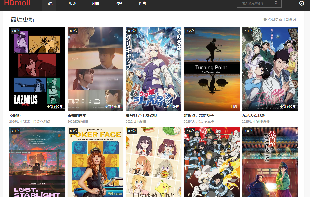This screenshot has height=197, width=310.
Task: Open the 8.4分 food anime poster
Action: [154, 162]
